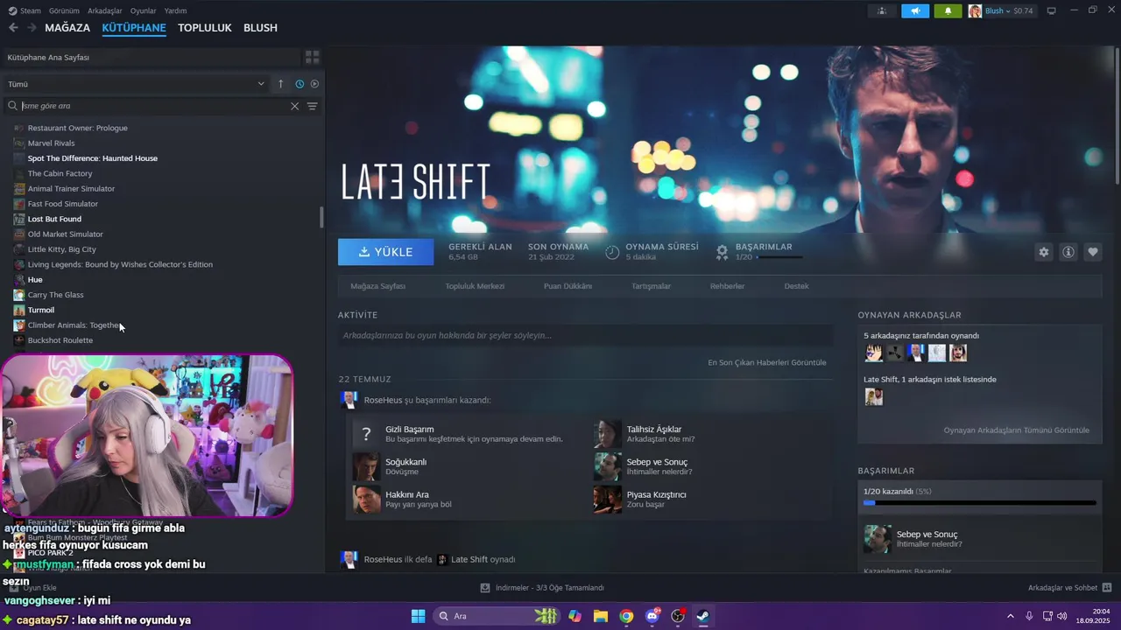Open the green notifications bell
The height and width of the screenshot is (630, 1121).
pos(948,11)
